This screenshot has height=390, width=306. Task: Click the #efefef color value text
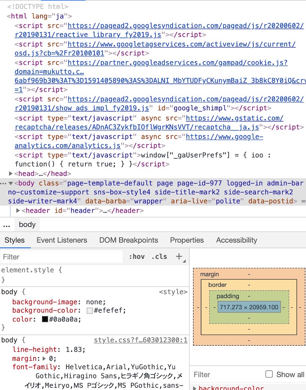(x=109, y=310)
